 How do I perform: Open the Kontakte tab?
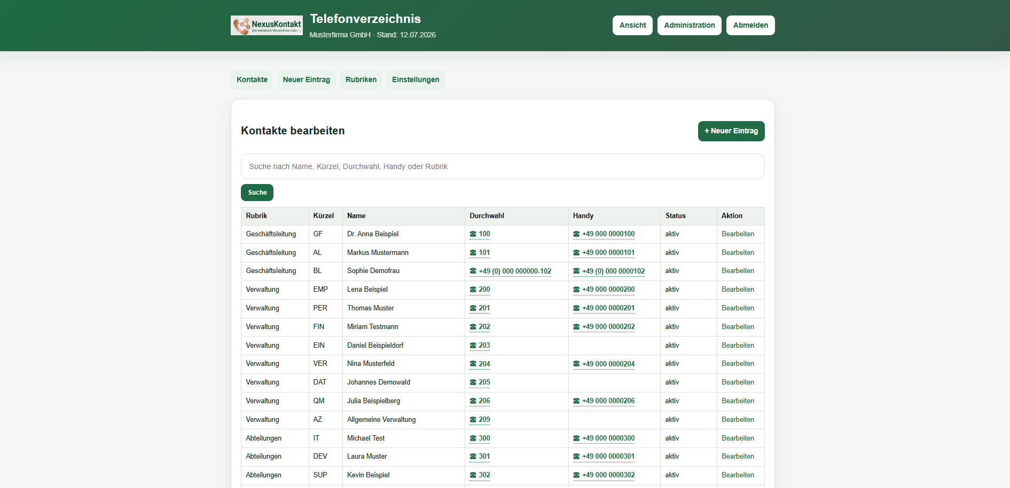(x=252, y=79)
